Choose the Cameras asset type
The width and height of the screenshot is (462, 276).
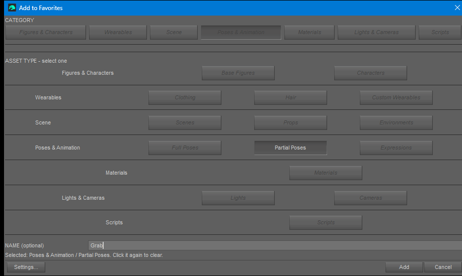tap(370, 198)
